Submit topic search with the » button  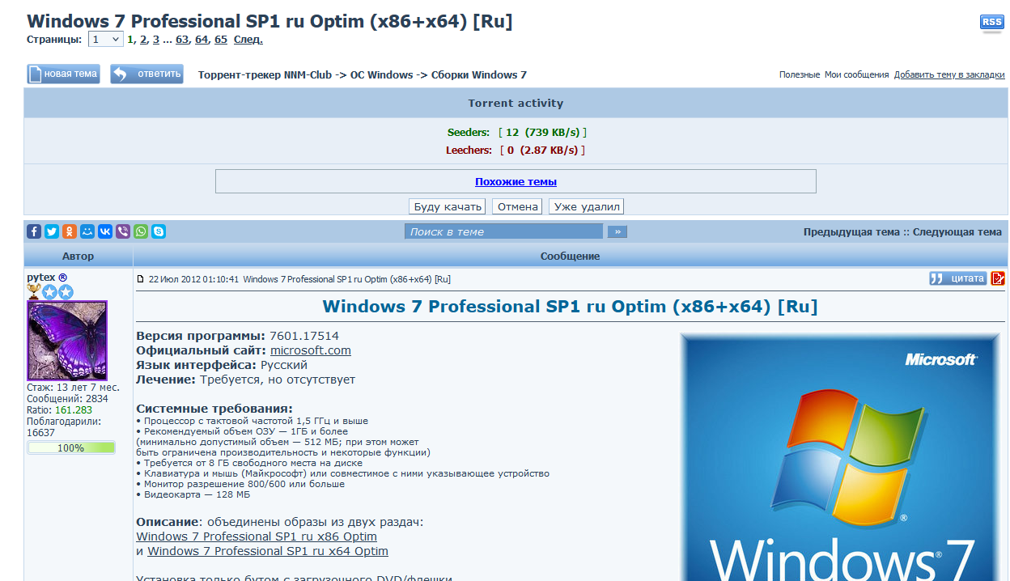[x=617, y=231]
